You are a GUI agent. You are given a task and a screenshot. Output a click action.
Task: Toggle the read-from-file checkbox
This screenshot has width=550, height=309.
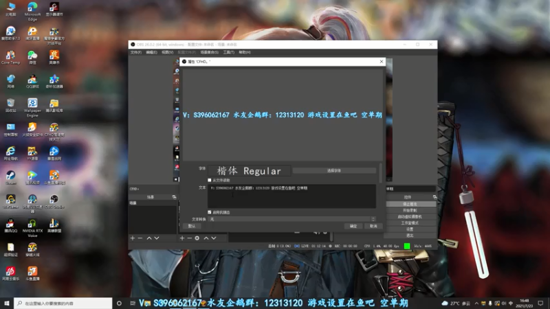pyautogui.click(x=210, y=180)
